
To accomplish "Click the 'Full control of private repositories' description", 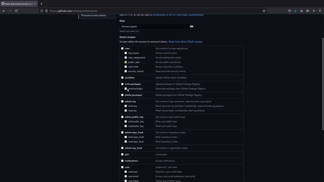I will pos(172,49).
